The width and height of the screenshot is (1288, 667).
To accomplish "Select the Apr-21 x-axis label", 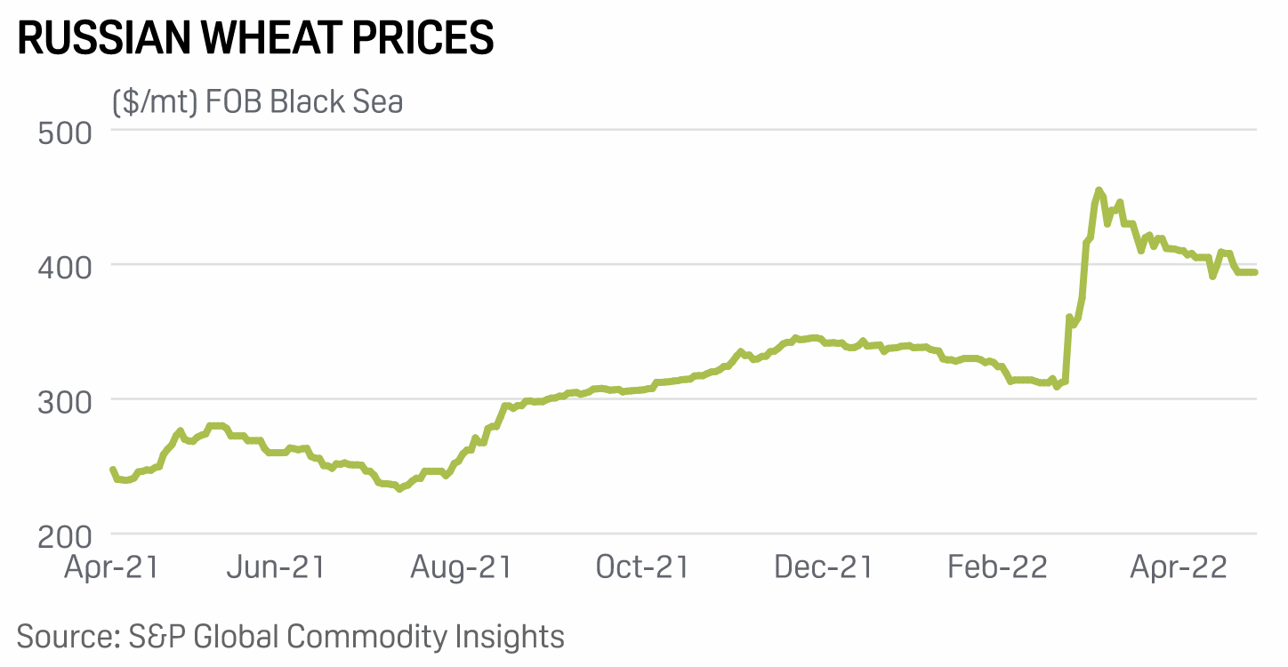I will (x=111, y=567).
